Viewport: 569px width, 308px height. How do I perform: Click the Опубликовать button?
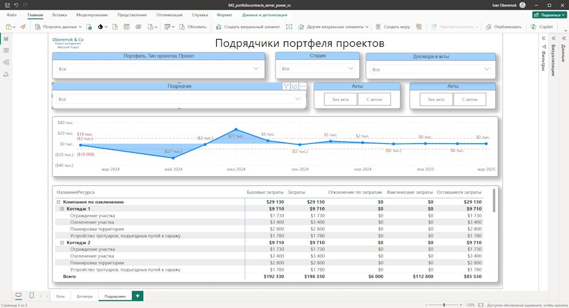click(x=503, y=27)
